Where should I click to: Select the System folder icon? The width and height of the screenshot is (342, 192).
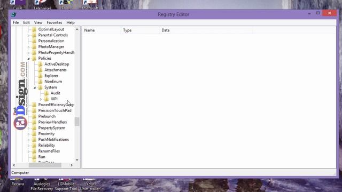(x=40, y=87)
